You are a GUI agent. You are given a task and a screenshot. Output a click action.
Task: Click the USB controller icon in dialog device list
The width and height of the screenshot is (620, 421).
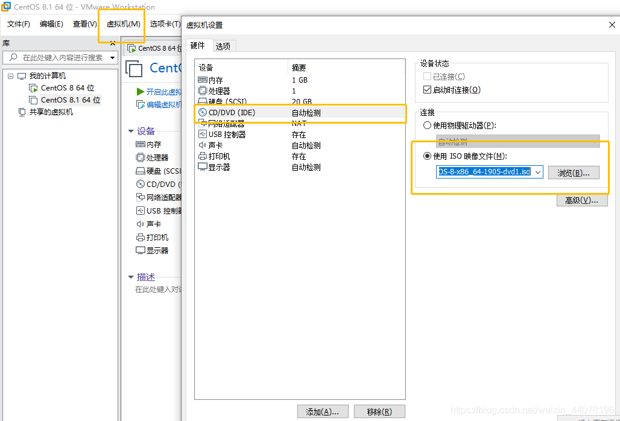[203, 135]
